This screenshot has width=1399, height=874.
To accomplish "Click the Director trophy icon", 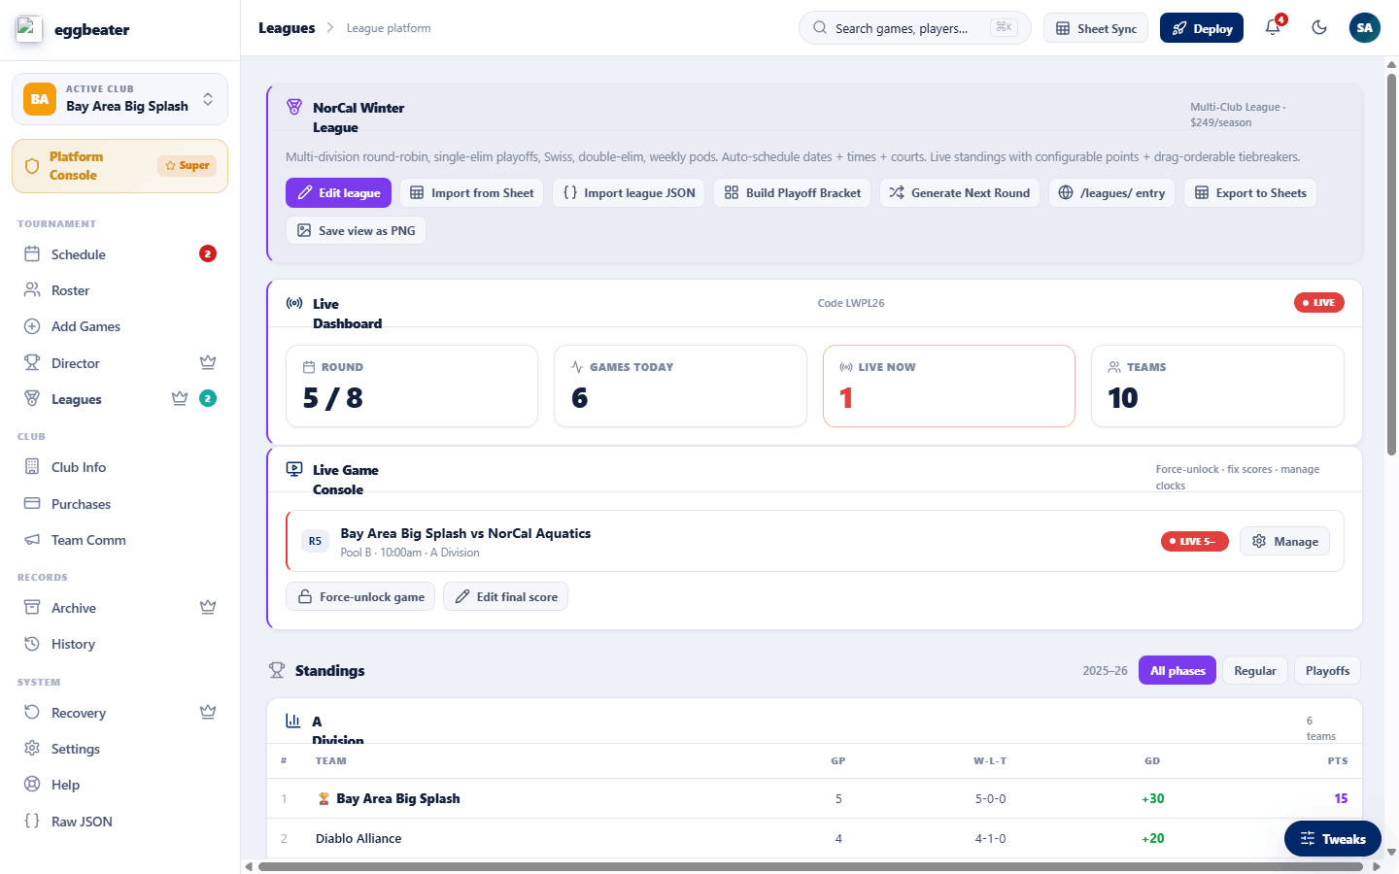I will click(32, 363).
